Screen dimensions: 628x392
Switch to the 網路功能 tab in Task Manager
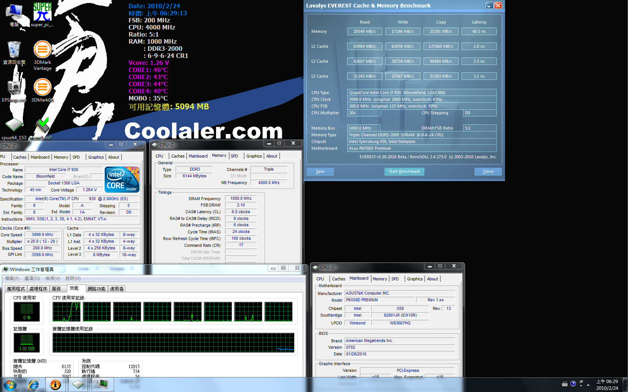coord(96,289)
